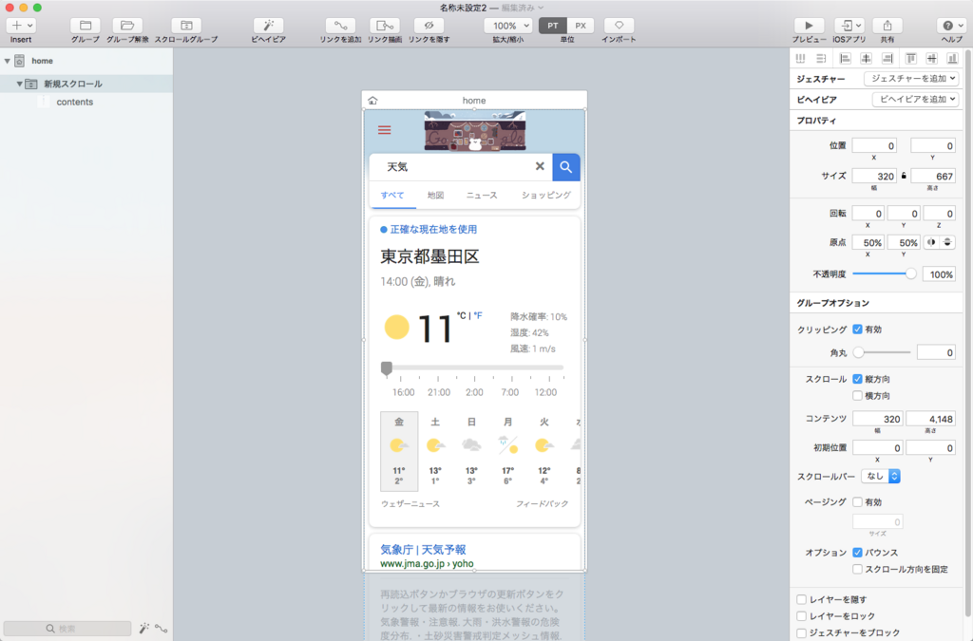Screen dimensions: 973x641
Task: Toggle 縦方向 scroll checkbox
Action: pyautogui.click(x=858, y=379)
